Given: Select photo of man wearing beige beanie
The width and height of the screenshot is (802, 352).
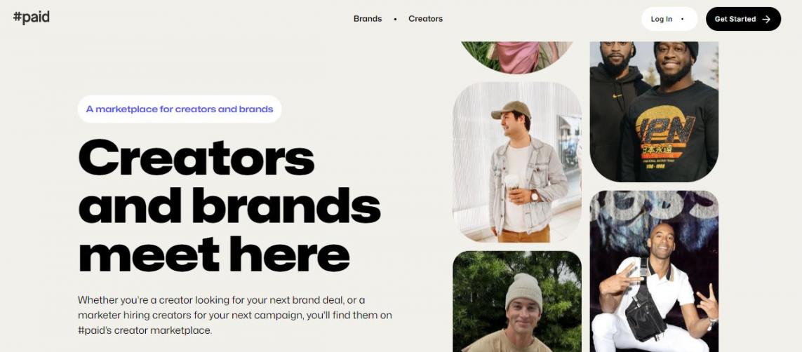Looking at the screenshot, I should click(x=517, y=302).
